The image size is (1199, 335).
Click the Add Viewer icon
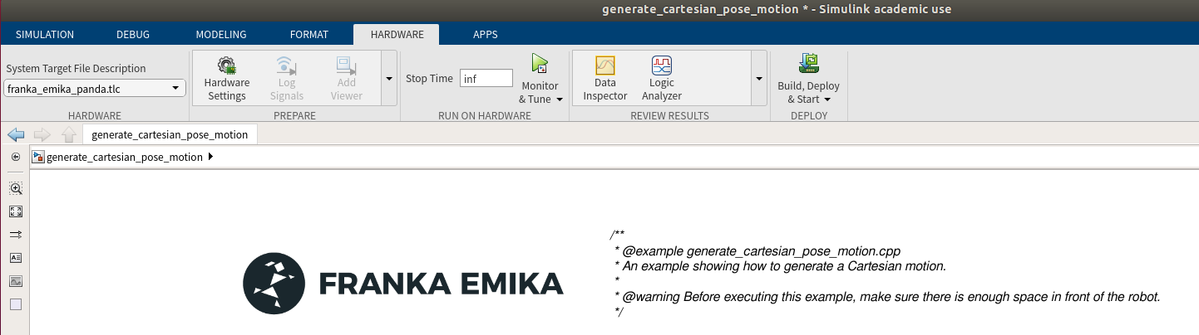coord(346,66)
